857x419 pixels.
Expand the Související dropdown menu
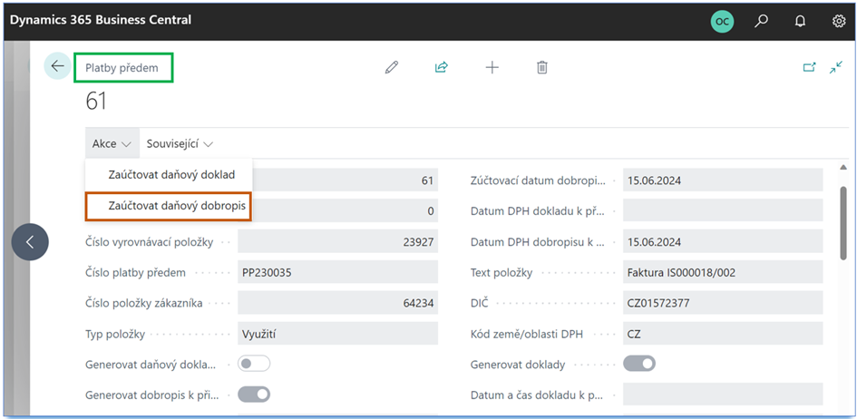click(x=180, y=143)
